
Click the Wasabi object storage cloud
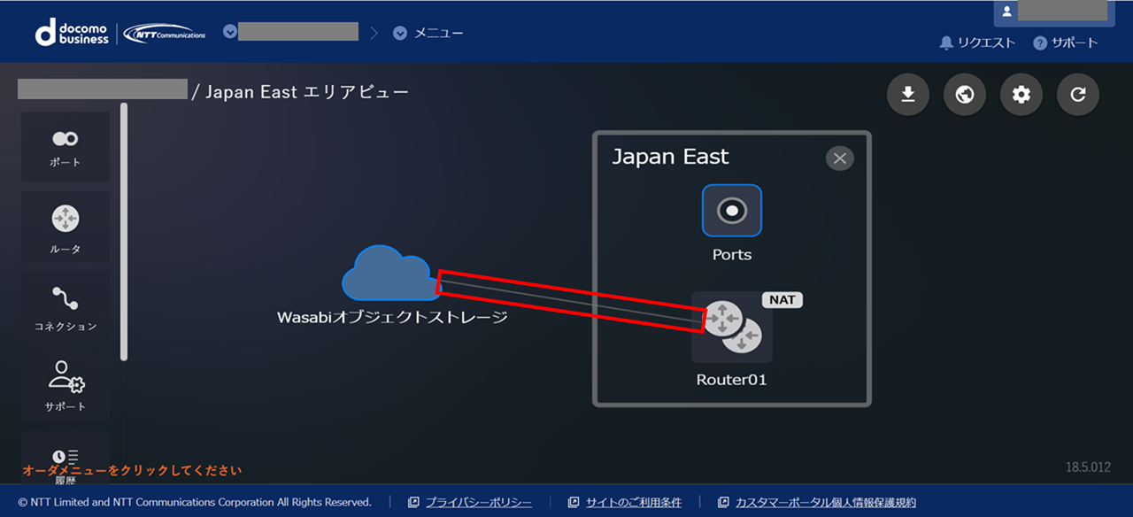pos(385,274)
